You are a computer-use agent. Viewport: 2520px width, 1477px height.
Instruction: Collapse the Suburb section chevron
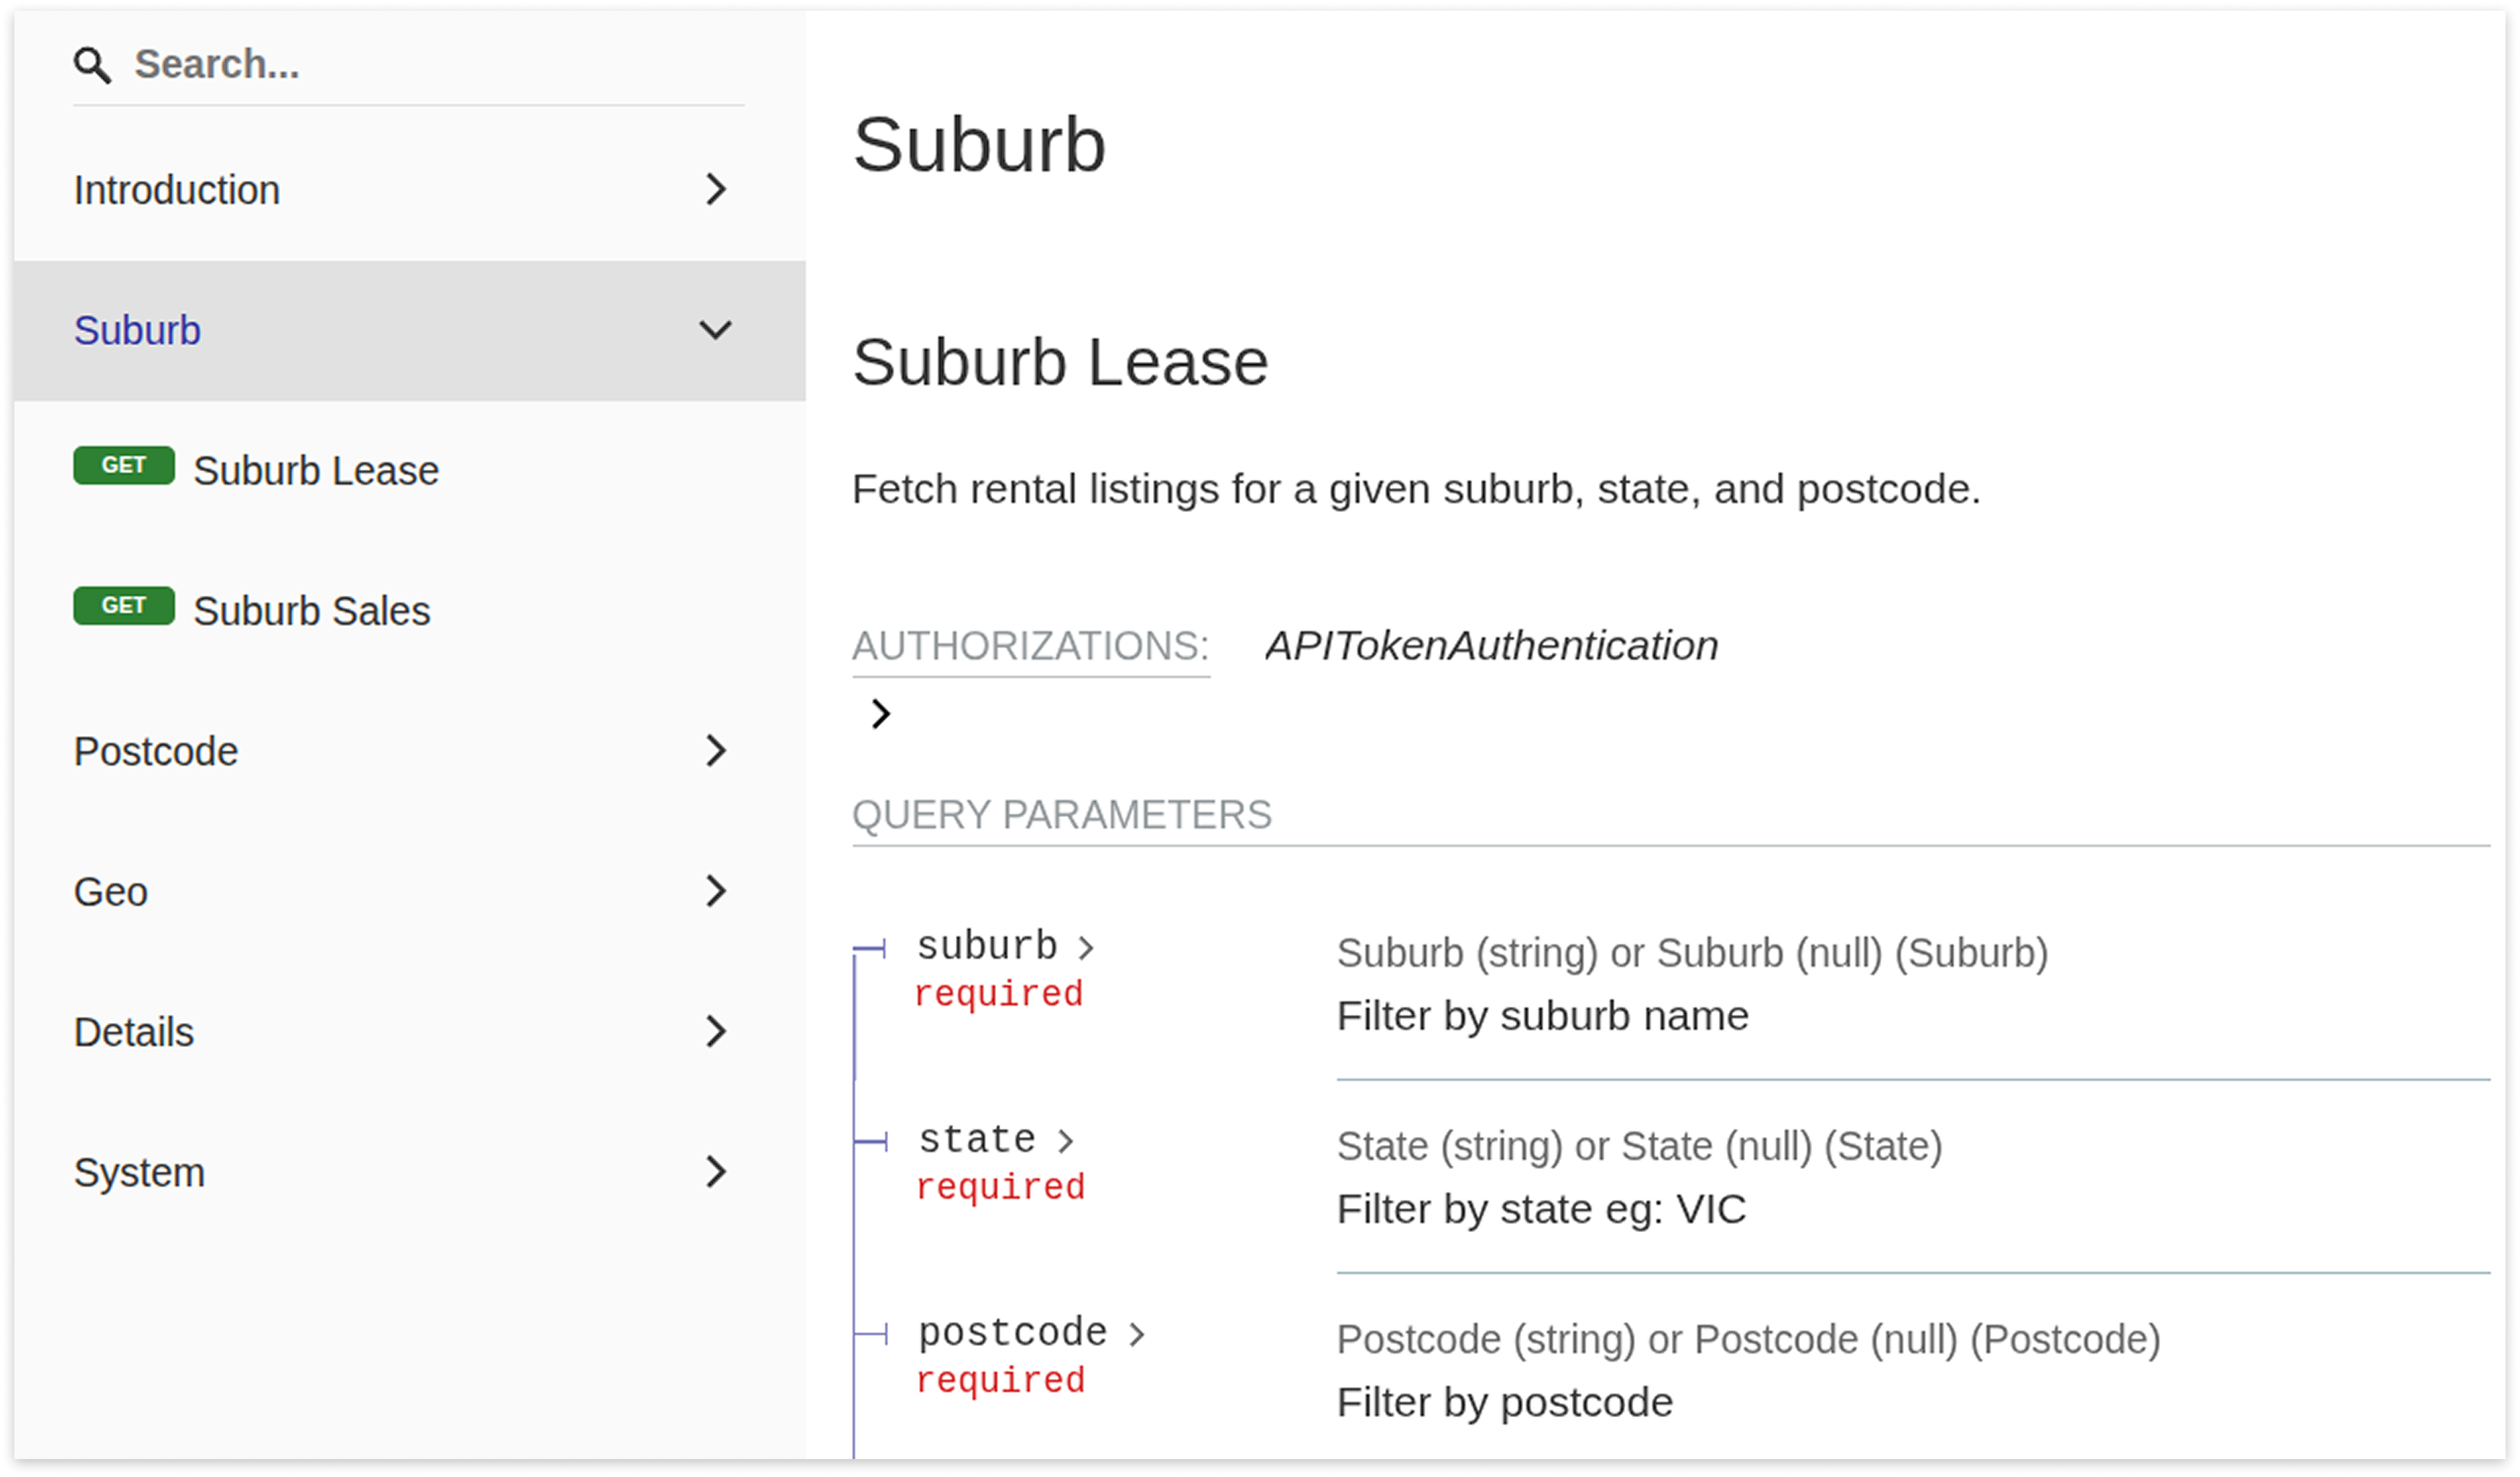(x=715, y=330)
